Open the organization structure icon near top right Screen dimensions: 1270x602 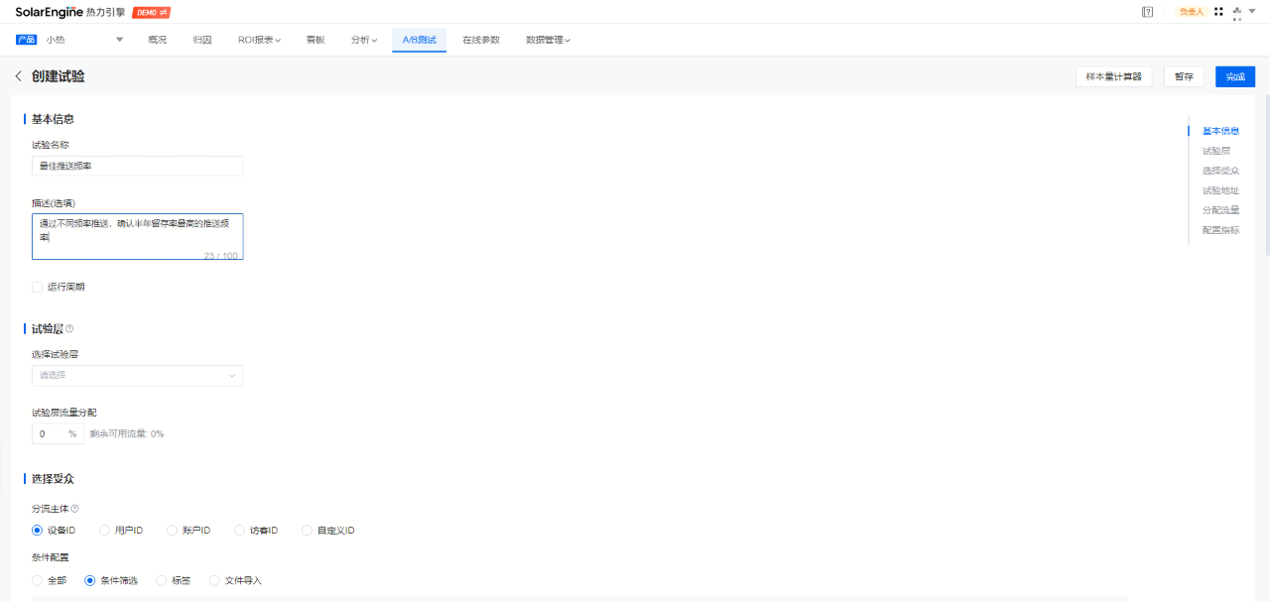coord(1237,11)
